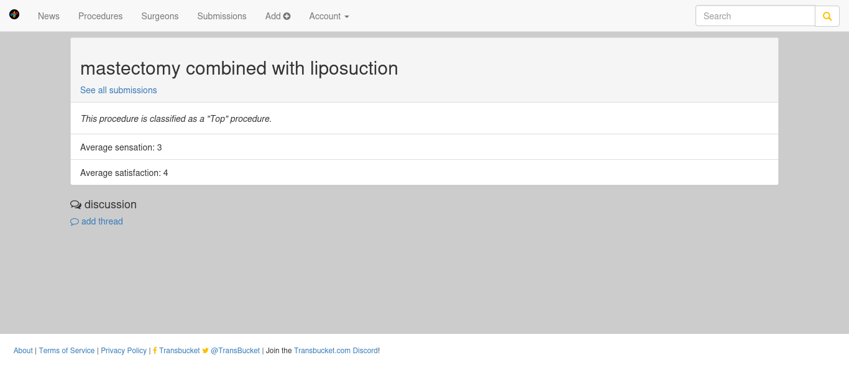Open the Surgeons nav item

(160, 16)
